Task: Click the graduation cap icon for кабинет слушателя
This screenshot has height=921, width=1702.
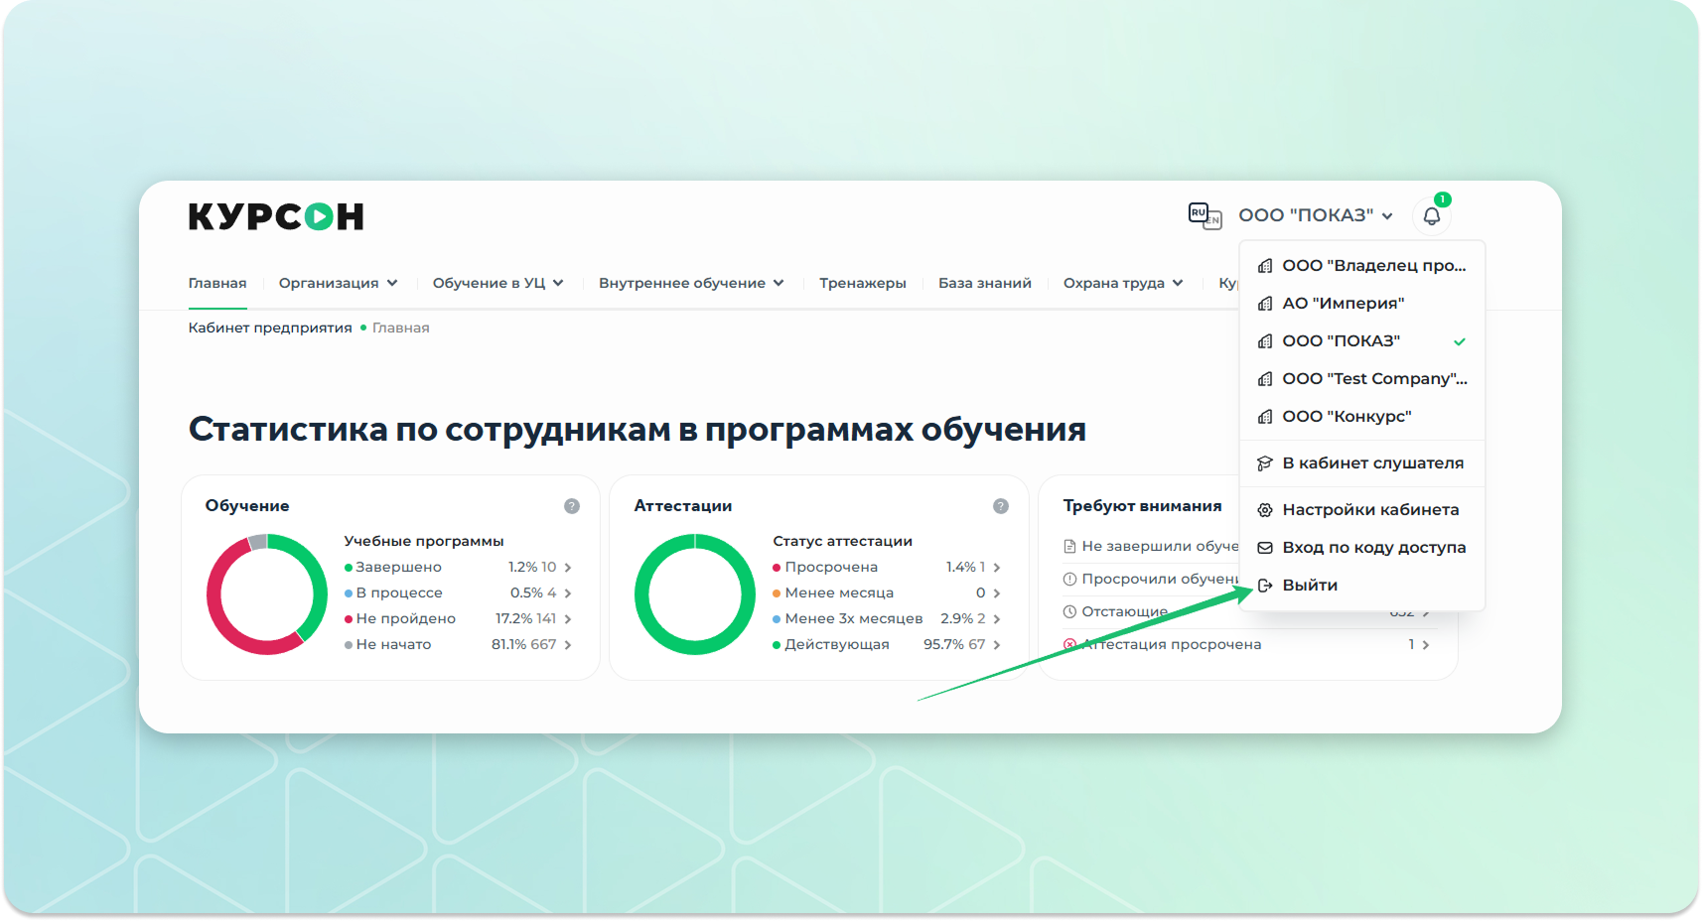Action: pos(1265,463)
